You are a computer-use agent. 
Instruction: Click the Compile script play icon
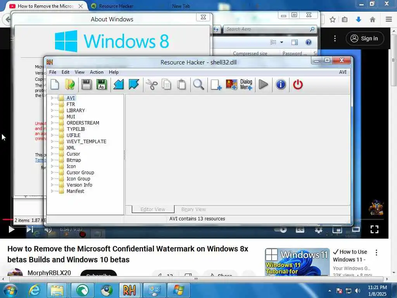pos(263,84)
